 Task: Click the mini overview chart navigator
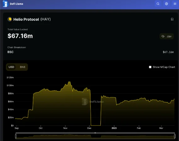(95, 136)
